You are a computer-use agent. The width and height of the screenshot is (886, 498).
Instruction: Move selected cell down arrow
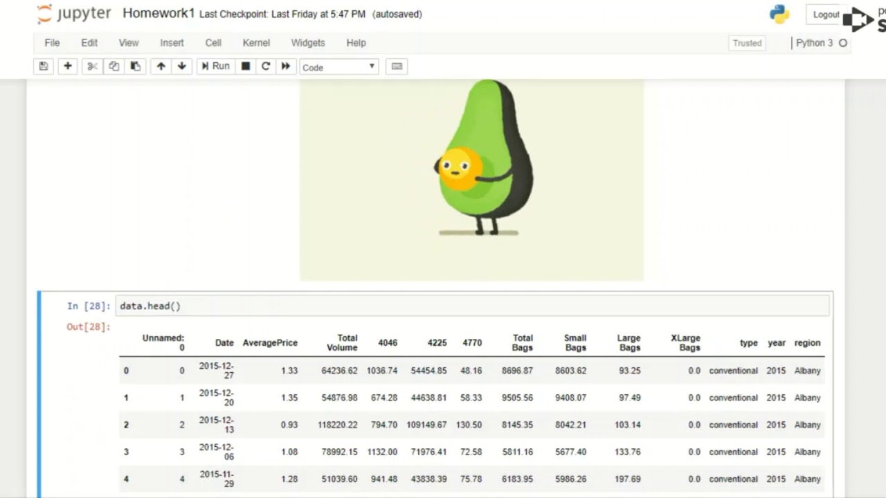click(182, 66)
